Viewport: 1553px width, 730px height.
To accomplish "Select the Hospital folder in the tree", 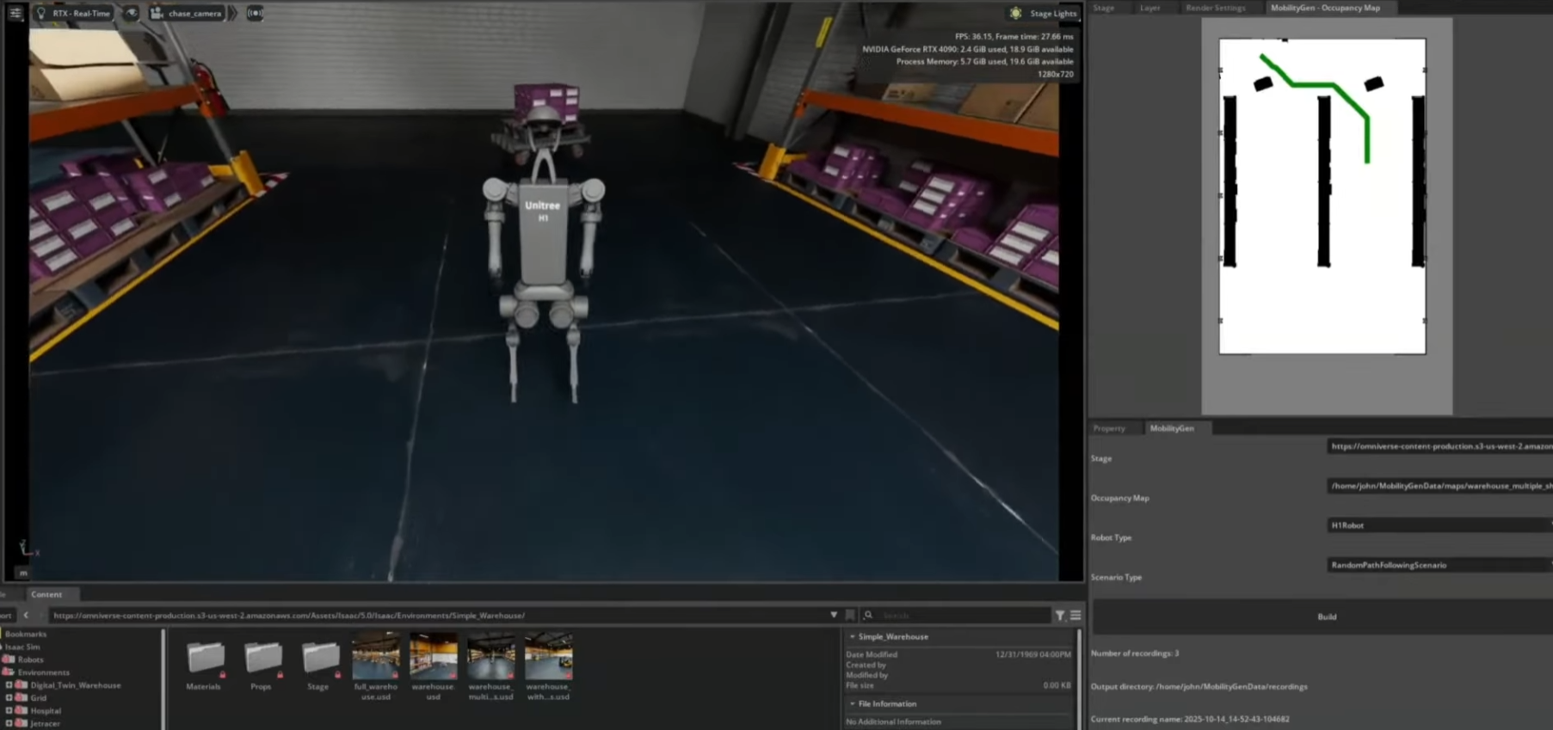I will [46, 711].
